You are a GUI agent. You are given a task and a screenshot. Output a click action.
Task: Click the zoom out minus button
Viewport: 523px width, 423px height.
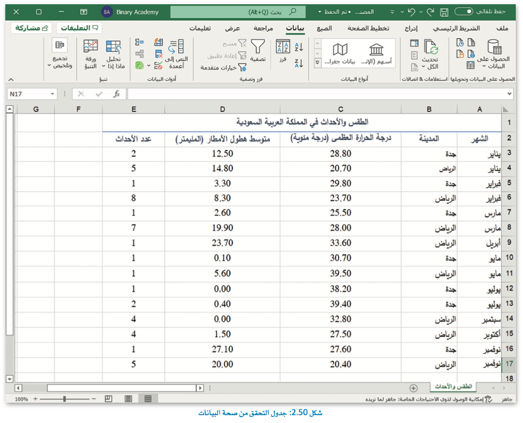point(94,399)
